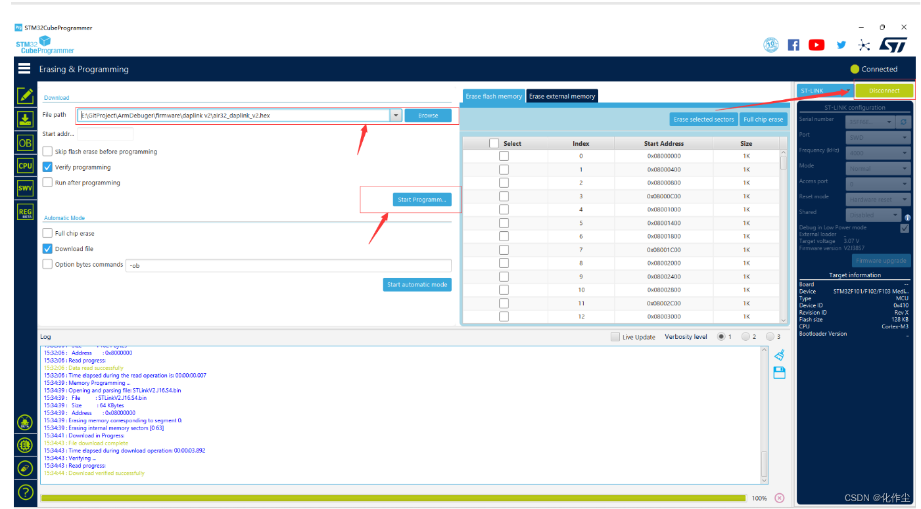Open the REG beta registers panel
The image size is (921, 509).
[x=25, y=211]
